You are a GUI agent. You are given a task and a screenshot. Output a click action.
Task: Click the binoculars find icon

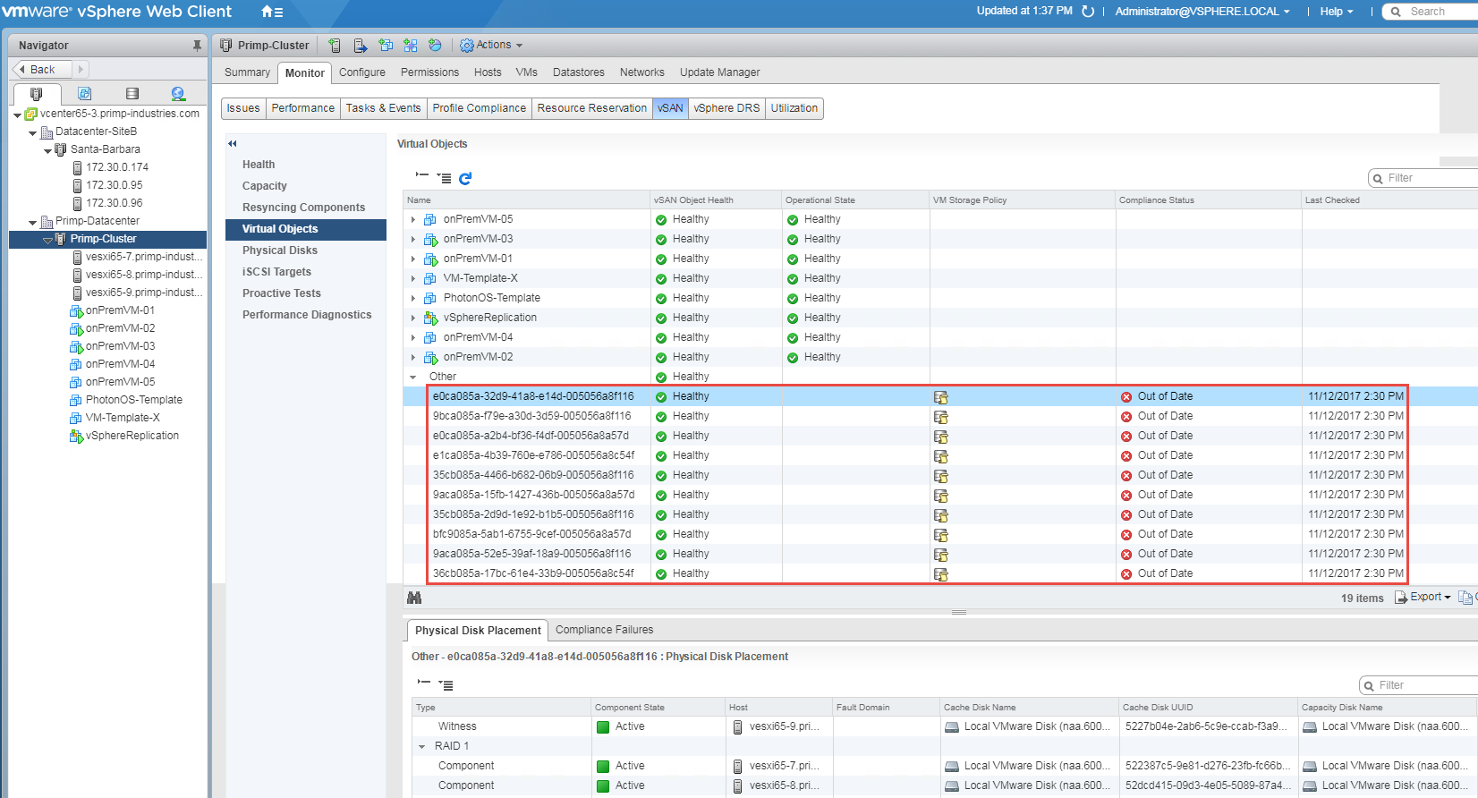[x=414, y=598]
